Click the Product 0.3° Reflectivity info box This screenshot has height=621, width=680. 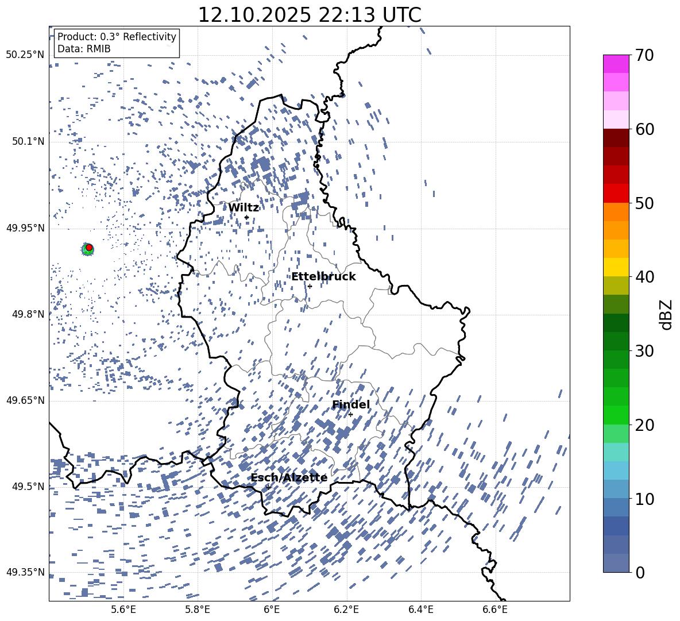(117, 43)
